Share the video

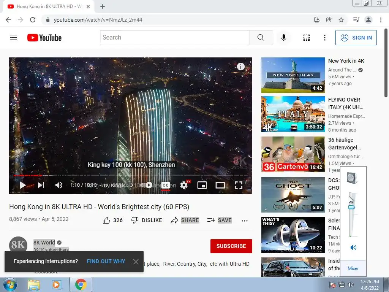coord(185,220)
